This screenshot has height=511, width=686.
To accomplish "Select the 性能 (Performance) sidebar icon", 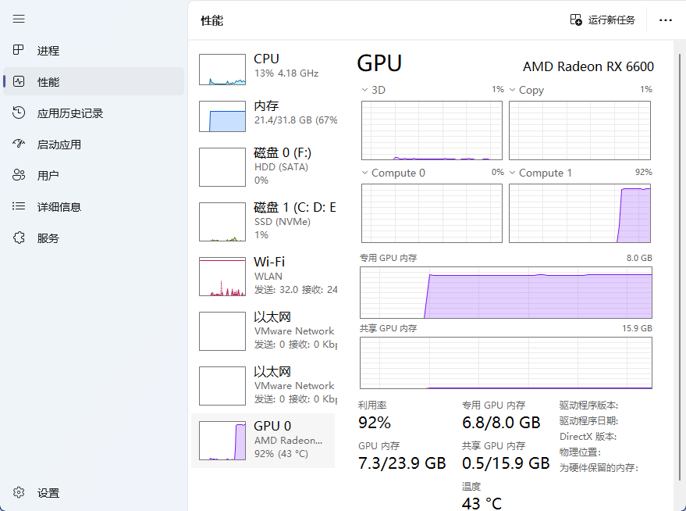I will 20,82.
